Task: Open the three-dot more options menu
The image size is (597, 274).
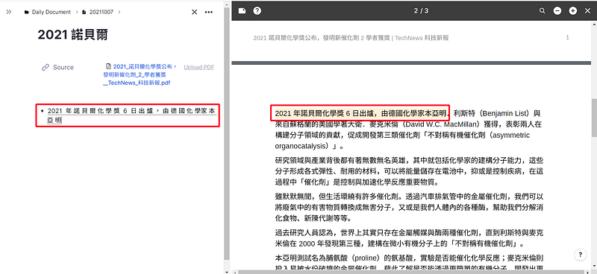Action: [209, 12]
